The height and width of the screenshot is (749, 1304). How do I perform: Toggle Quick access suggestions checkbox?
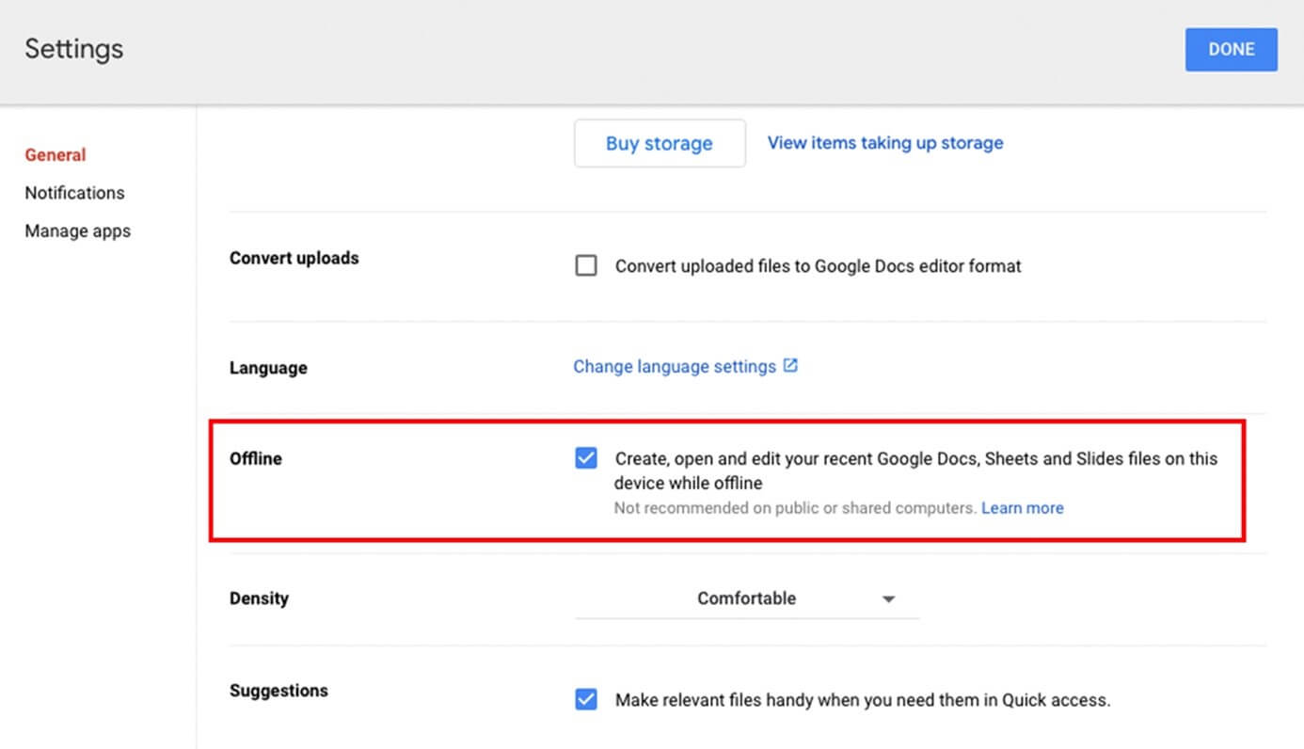[x=586, y=700]
